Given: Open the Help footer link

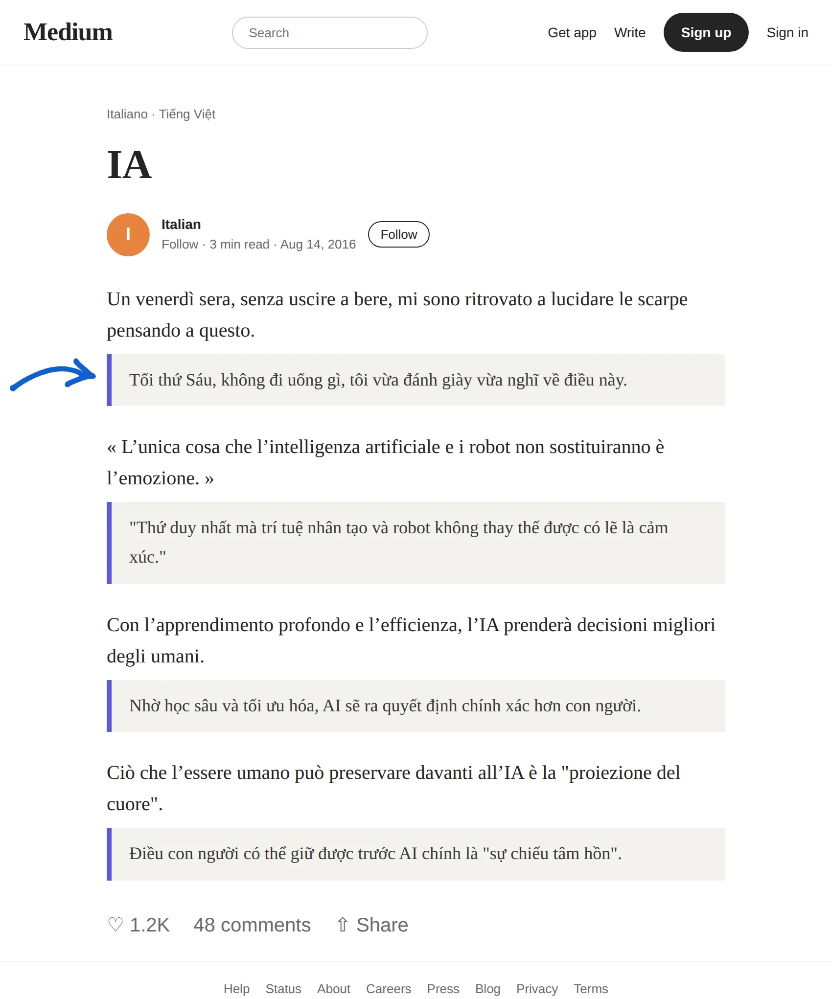Looking at the screenshot, I should (236, 989).
